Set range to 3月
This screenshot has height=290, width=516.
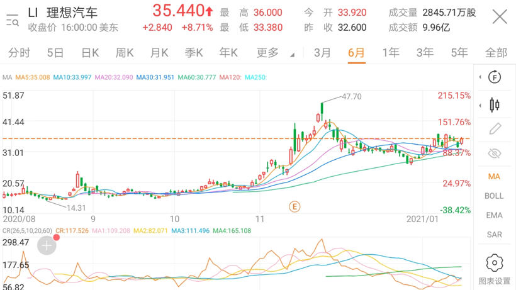(322, 53)
